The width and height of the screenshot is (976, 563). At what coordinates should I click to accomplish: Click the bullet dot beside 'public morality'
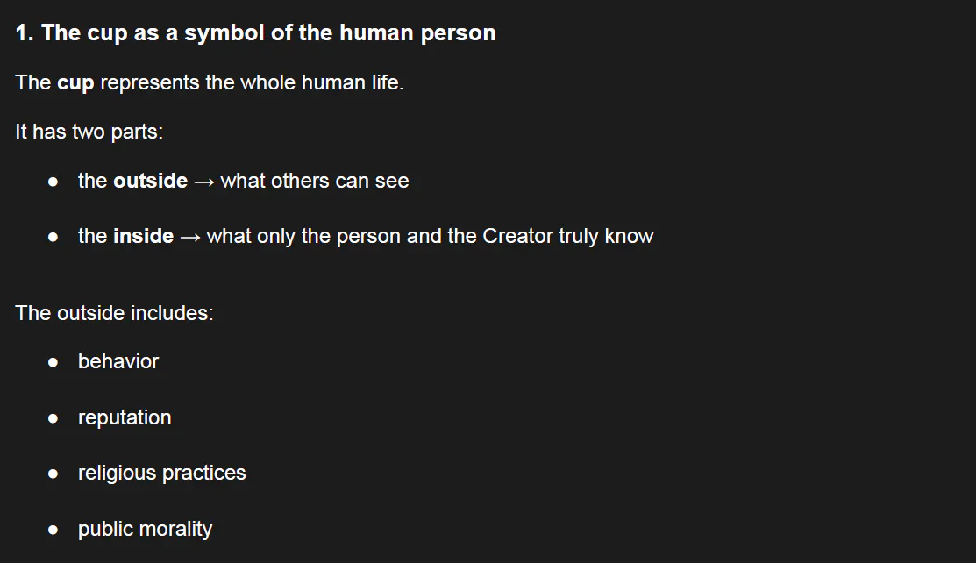53,530
